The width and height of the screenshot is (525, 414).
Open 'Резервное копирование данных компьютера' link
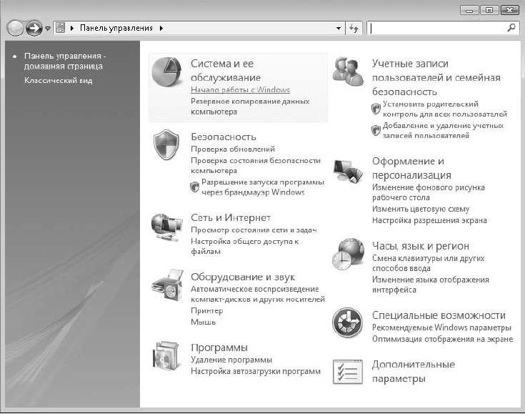250,107
